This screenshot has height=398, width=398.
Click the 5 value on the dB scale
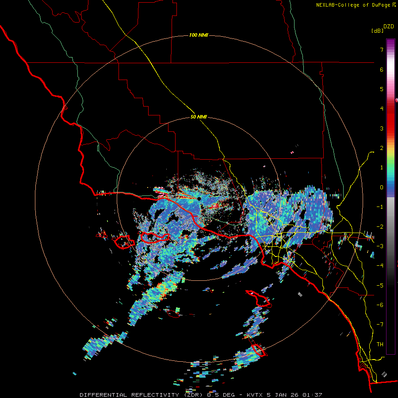[x=382, y=89]
